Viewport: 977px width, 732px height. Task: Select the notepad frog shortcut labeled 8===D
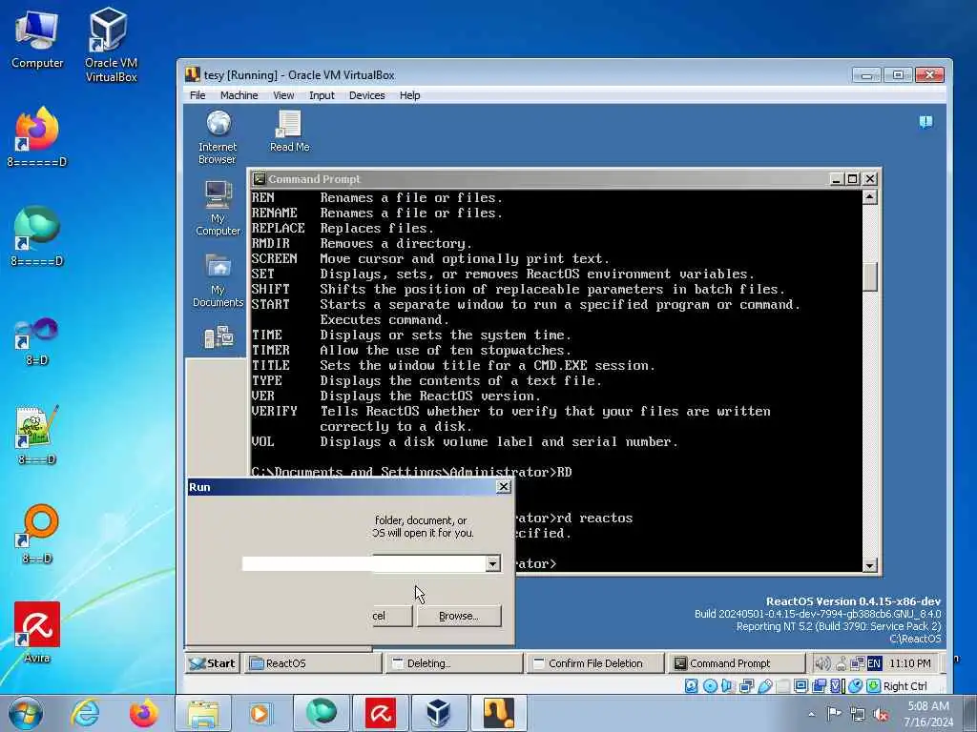pos(37,435)
